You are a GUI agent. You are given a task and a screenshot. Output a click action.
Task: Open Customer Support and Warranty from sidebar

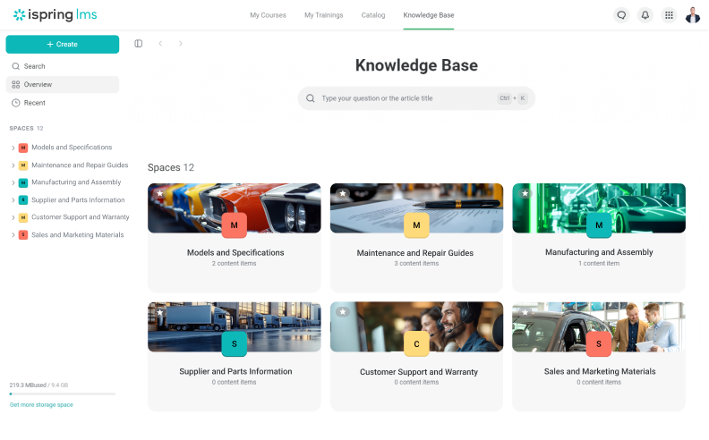pos(80,216)
